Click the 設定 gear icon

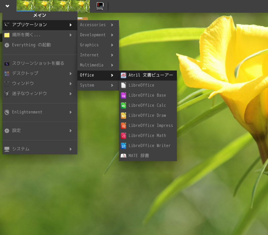click(7, 131)
